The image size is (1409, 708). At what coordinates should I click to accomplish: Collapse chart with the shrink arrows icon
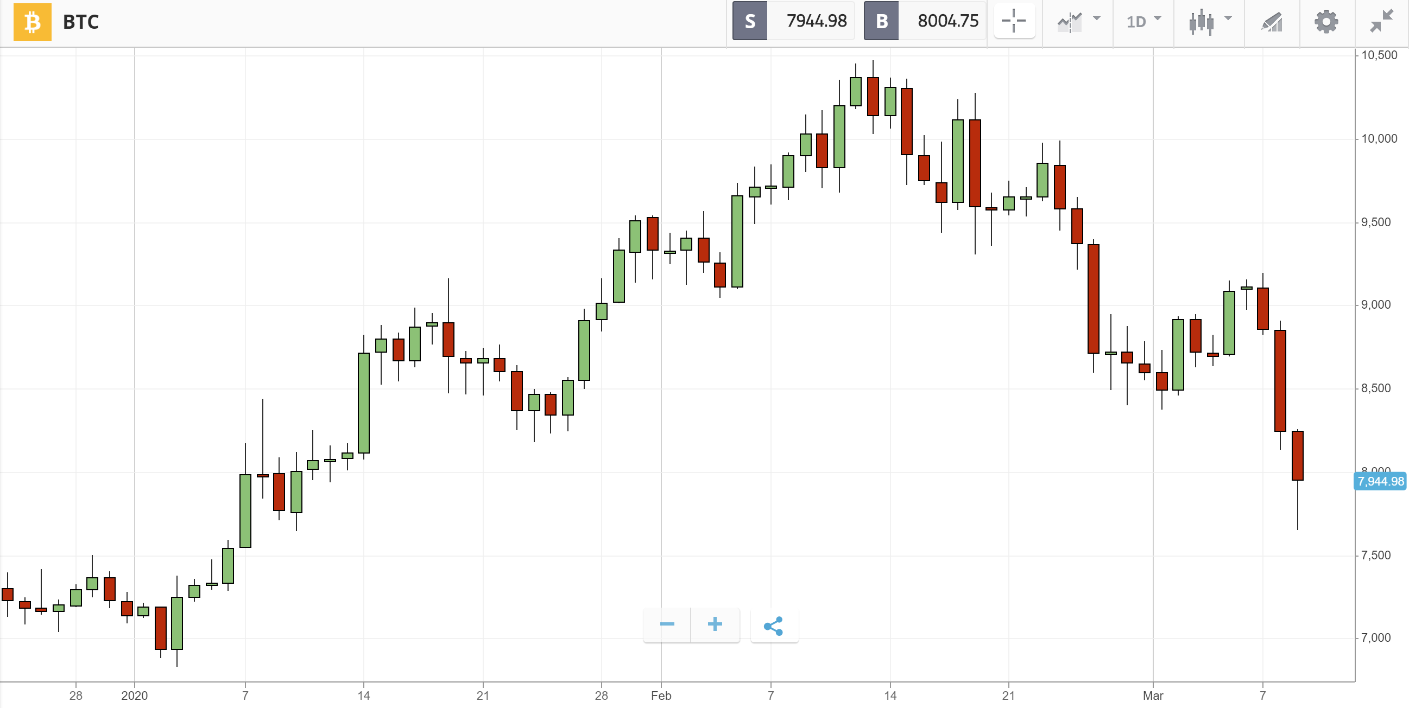pyautogui.click(x=1381, y=21)
